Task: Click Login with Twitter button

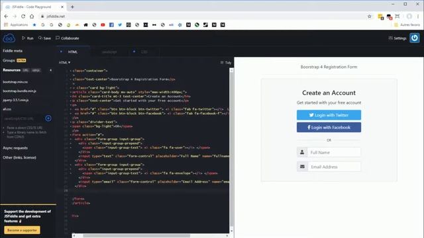Action: coord(329,115)
